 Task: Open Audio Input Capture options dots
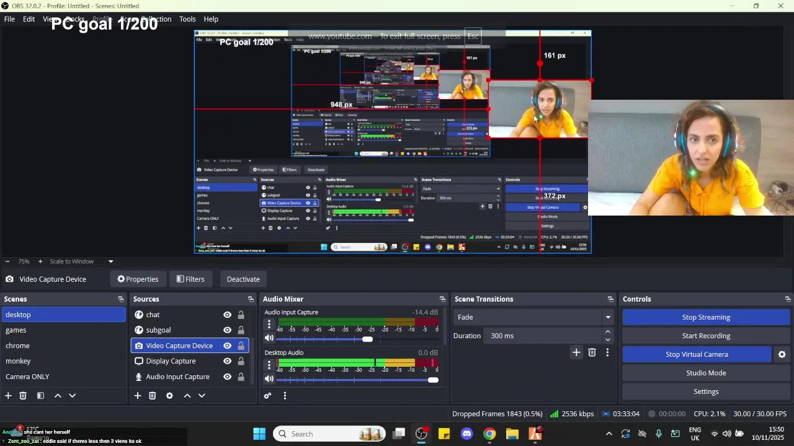[x=269, y=324]
